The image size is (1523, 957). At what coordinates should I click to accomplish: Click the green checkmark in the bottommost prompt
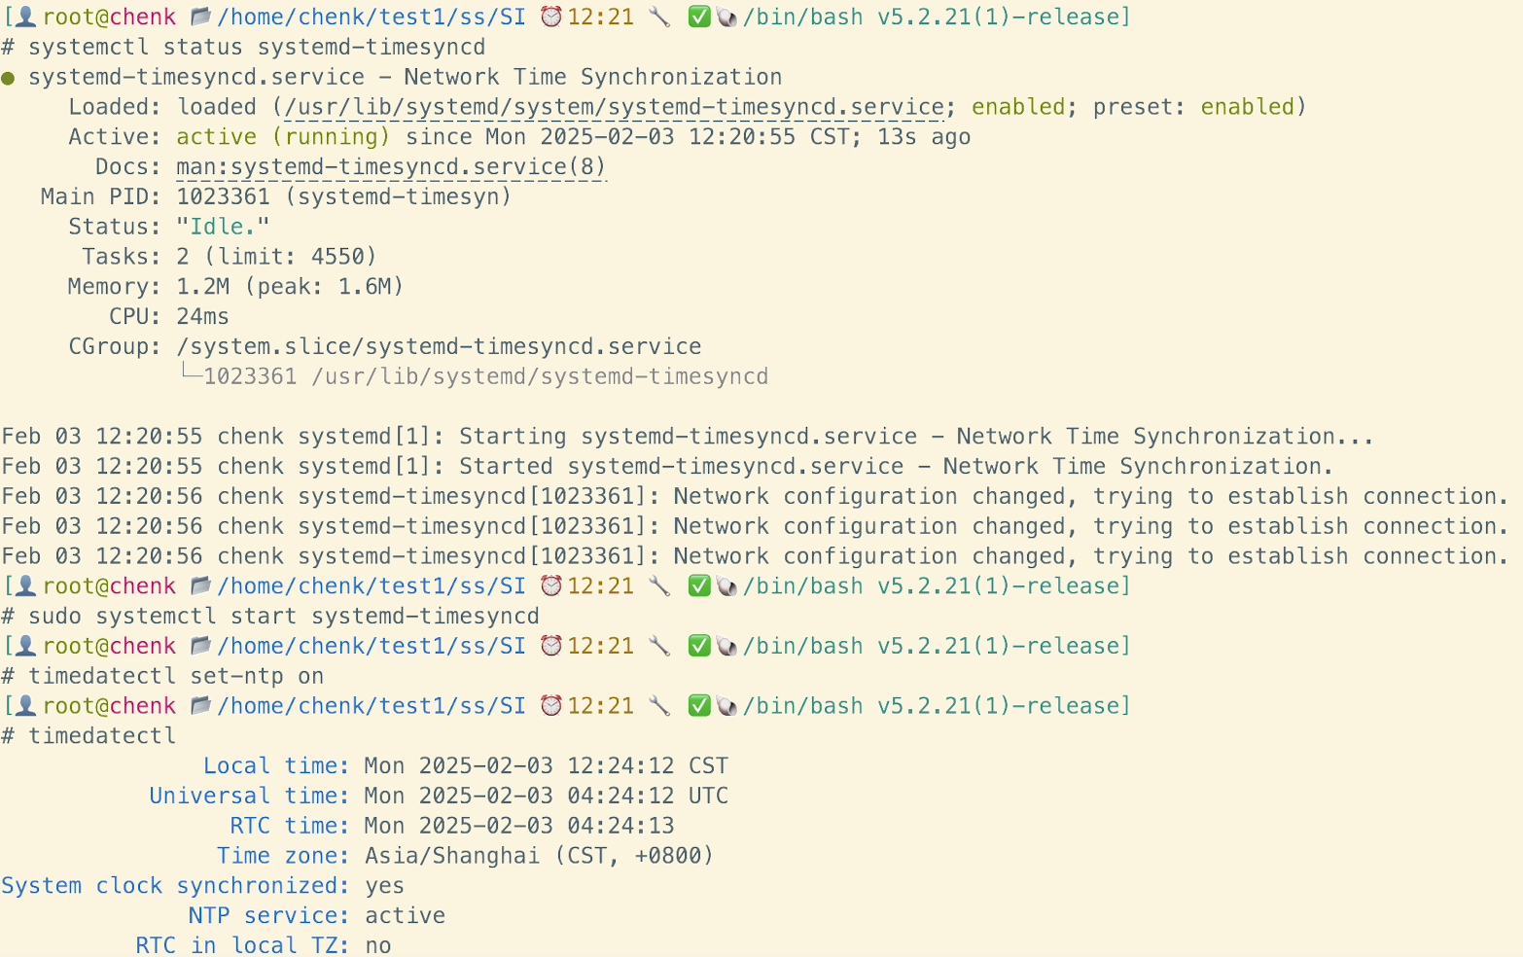[698, 706]
